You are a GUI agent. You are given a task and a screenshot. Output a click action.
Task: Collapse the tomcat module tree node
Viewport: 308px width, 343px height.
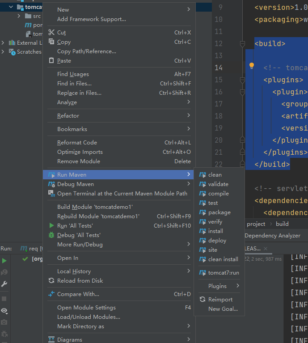tap(11, 7)
